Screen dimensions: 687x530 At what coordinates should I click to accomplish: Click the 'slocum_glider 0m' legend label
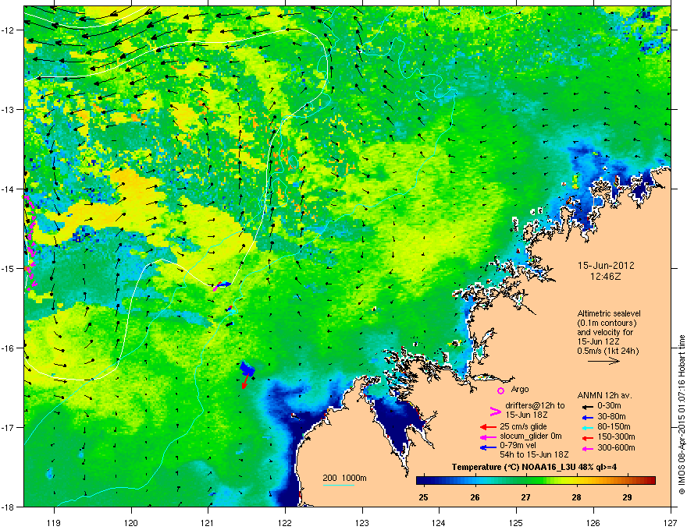[x=531, y=436]
